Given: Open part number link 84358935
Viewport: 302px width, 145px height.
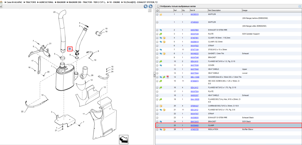Looking at the screenshot, I should pyautogui.click(x=194, y=118).
